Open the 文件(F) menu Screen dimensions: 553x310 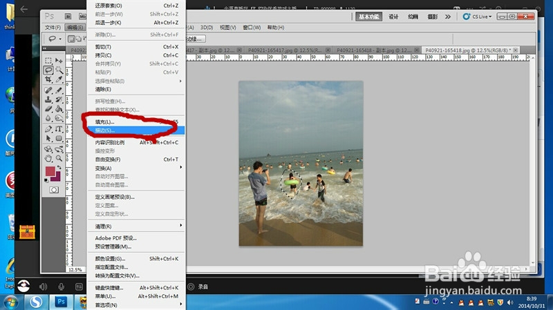53,27
